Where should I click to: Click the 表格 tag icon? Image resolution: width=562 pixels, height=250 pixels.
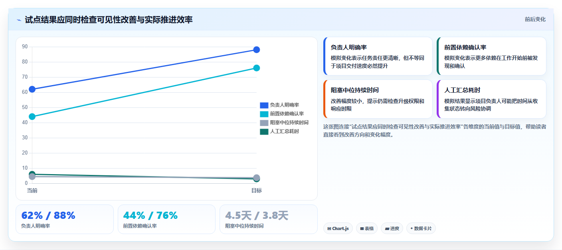click(362, 229)
